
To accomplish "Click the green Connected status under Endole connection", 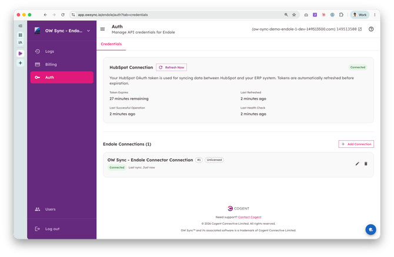I will (117, 167).
